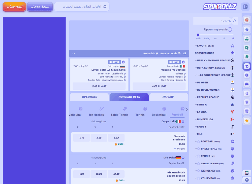Viewport: 252px width, 184px height.
Task: Expand Players under Sassuolo Frosinone
Action: (x=179, y=149)
